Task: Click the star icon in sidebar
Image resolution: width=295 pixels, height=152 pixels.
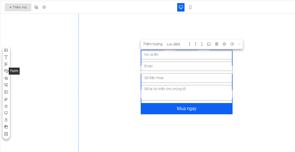Action: [6, 106]
